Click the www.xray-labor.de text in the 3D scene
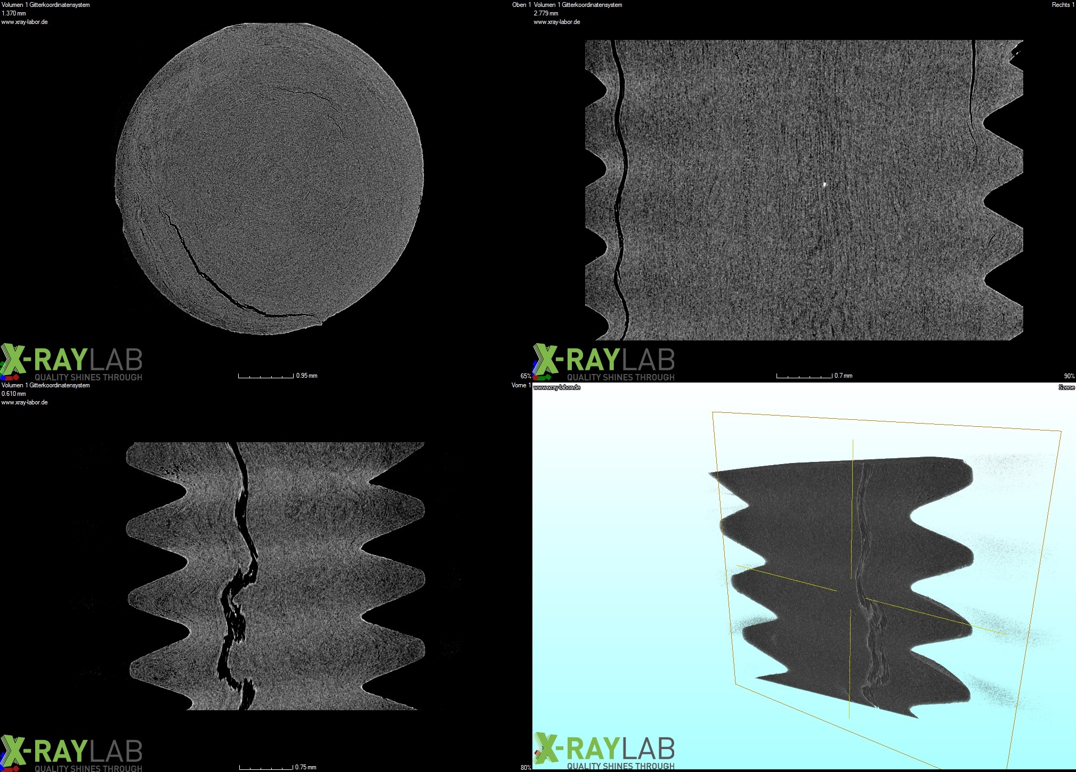The height and width of the screenshot is (772, 1076). 557,387
